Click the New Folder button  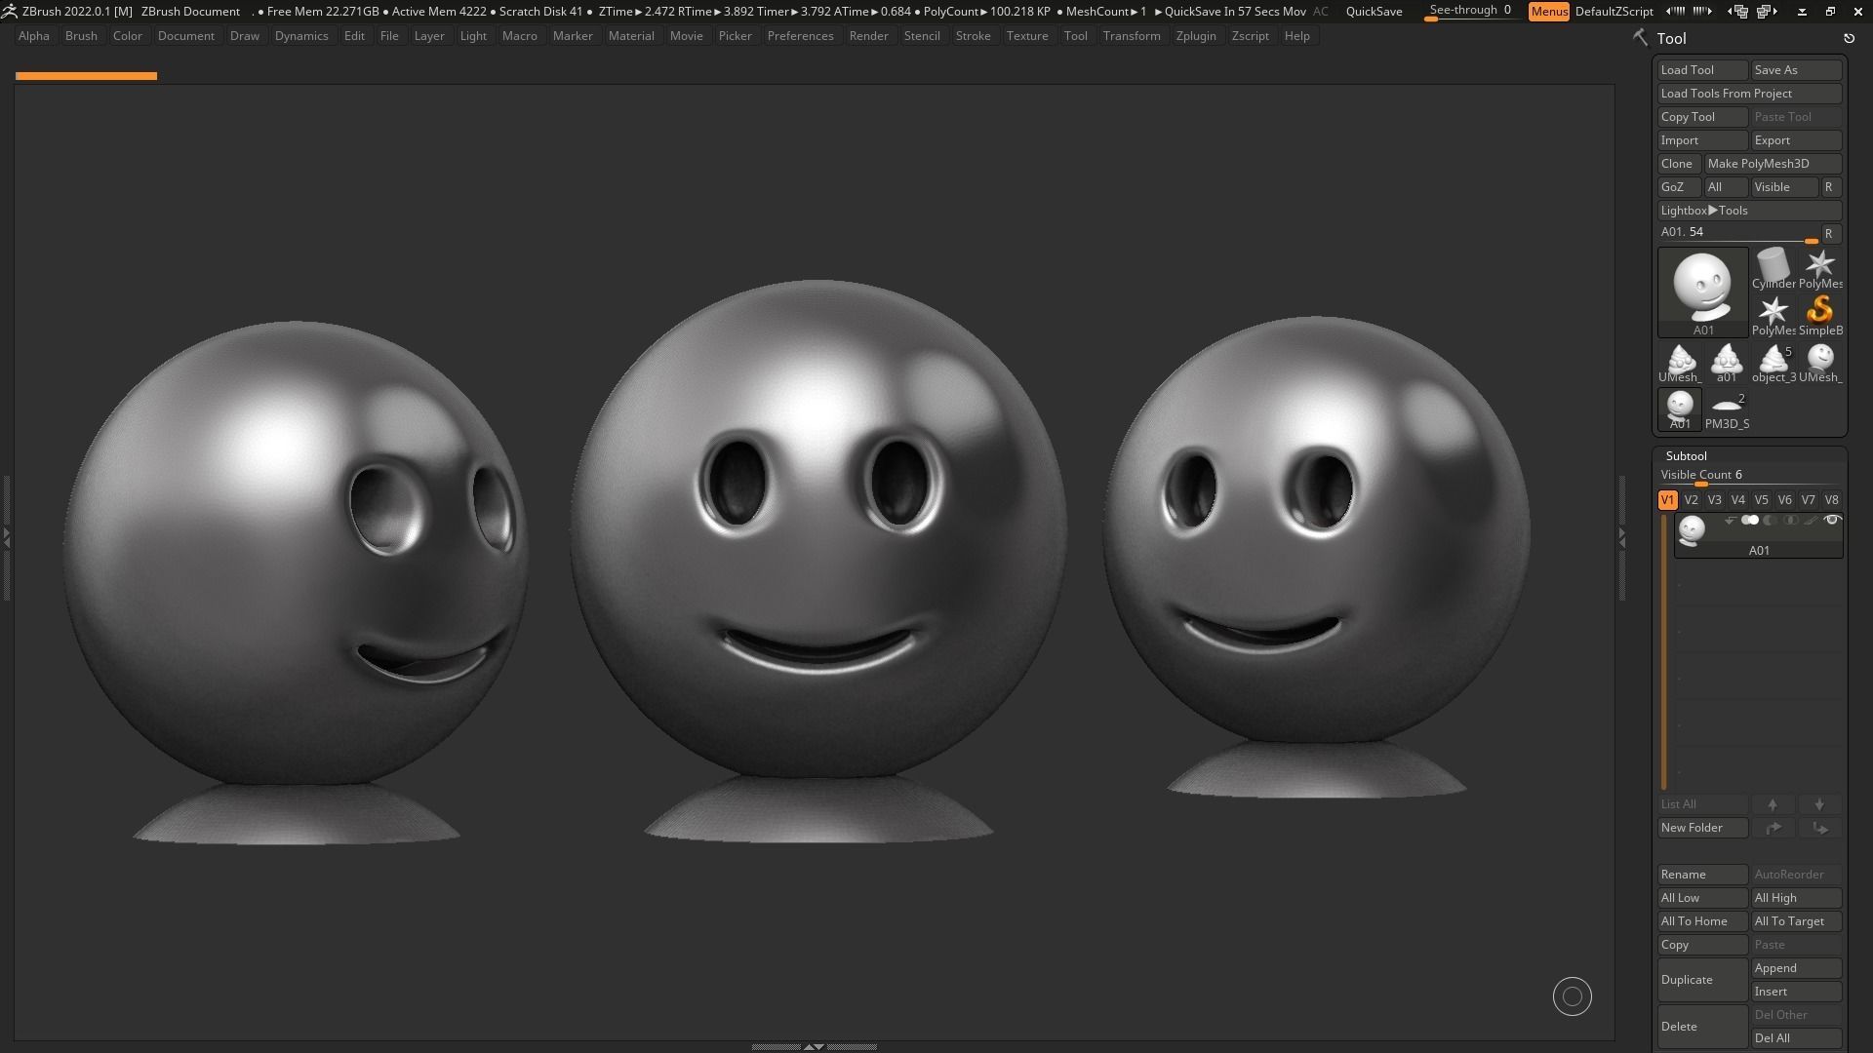tap(1702, 828)
